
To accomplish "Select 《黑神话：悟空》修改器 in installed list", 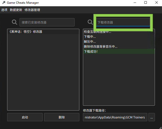I will (43, 32).
